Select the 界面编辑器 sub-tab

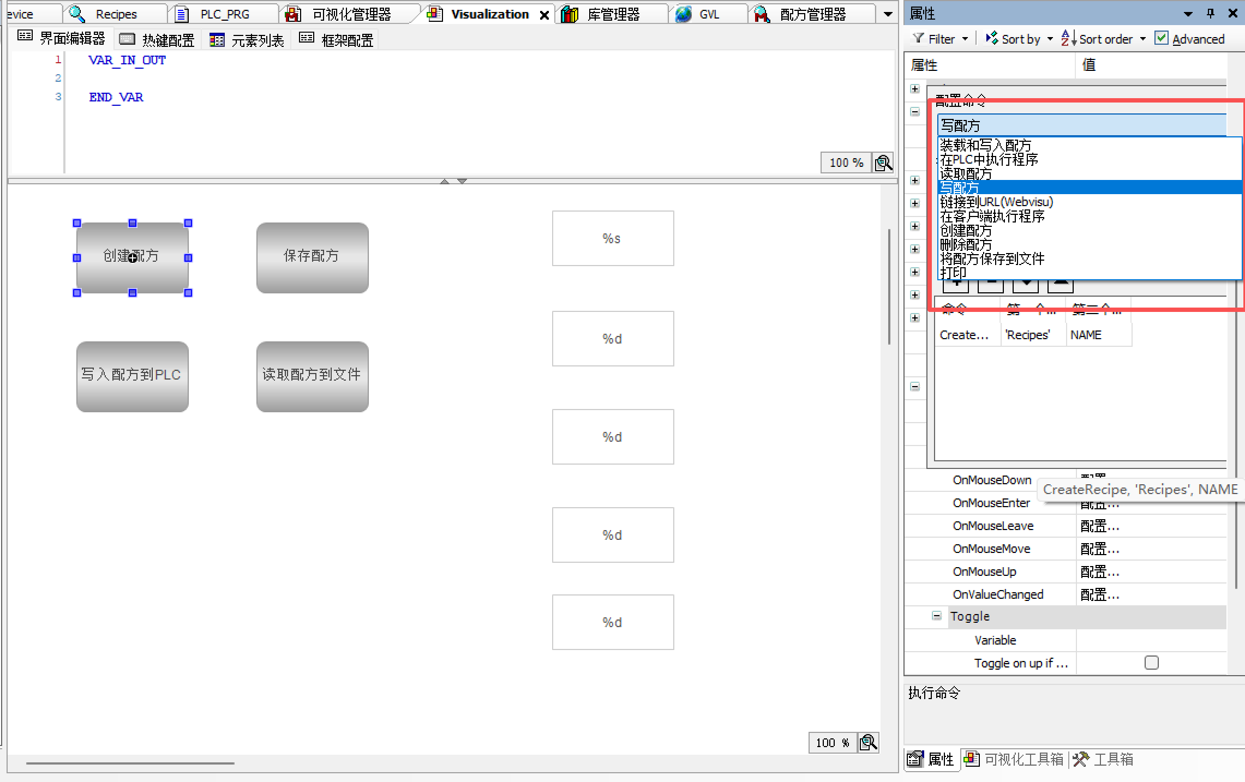coord(61,38)
